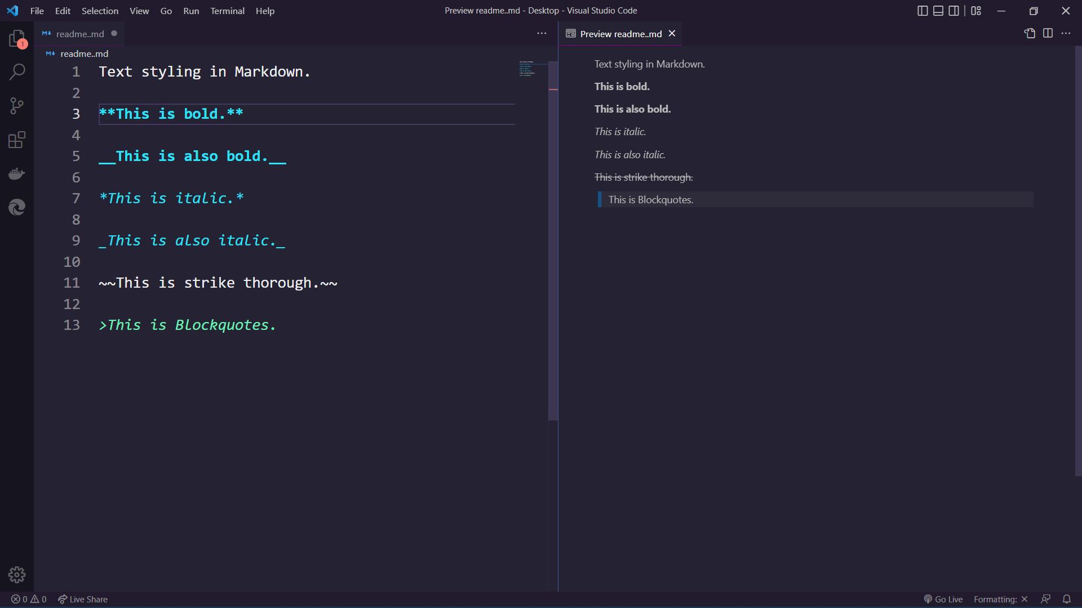Open the Manage gear menu
The height and width of the screenshot is (608, 1082).
17,575
